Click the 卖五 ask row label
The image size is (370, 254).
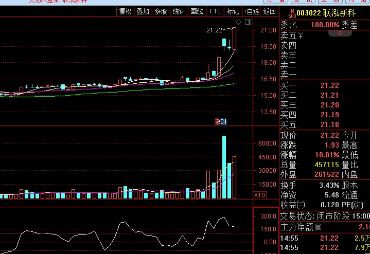coord(288,36)
